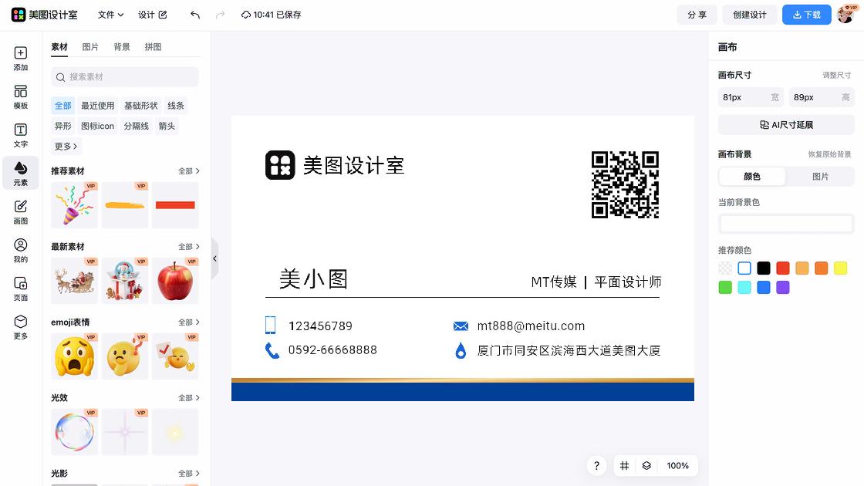Pick the purple recommended color swatch
The width and height of the screenshot is (864, 486).
click(x=783, y=288)
